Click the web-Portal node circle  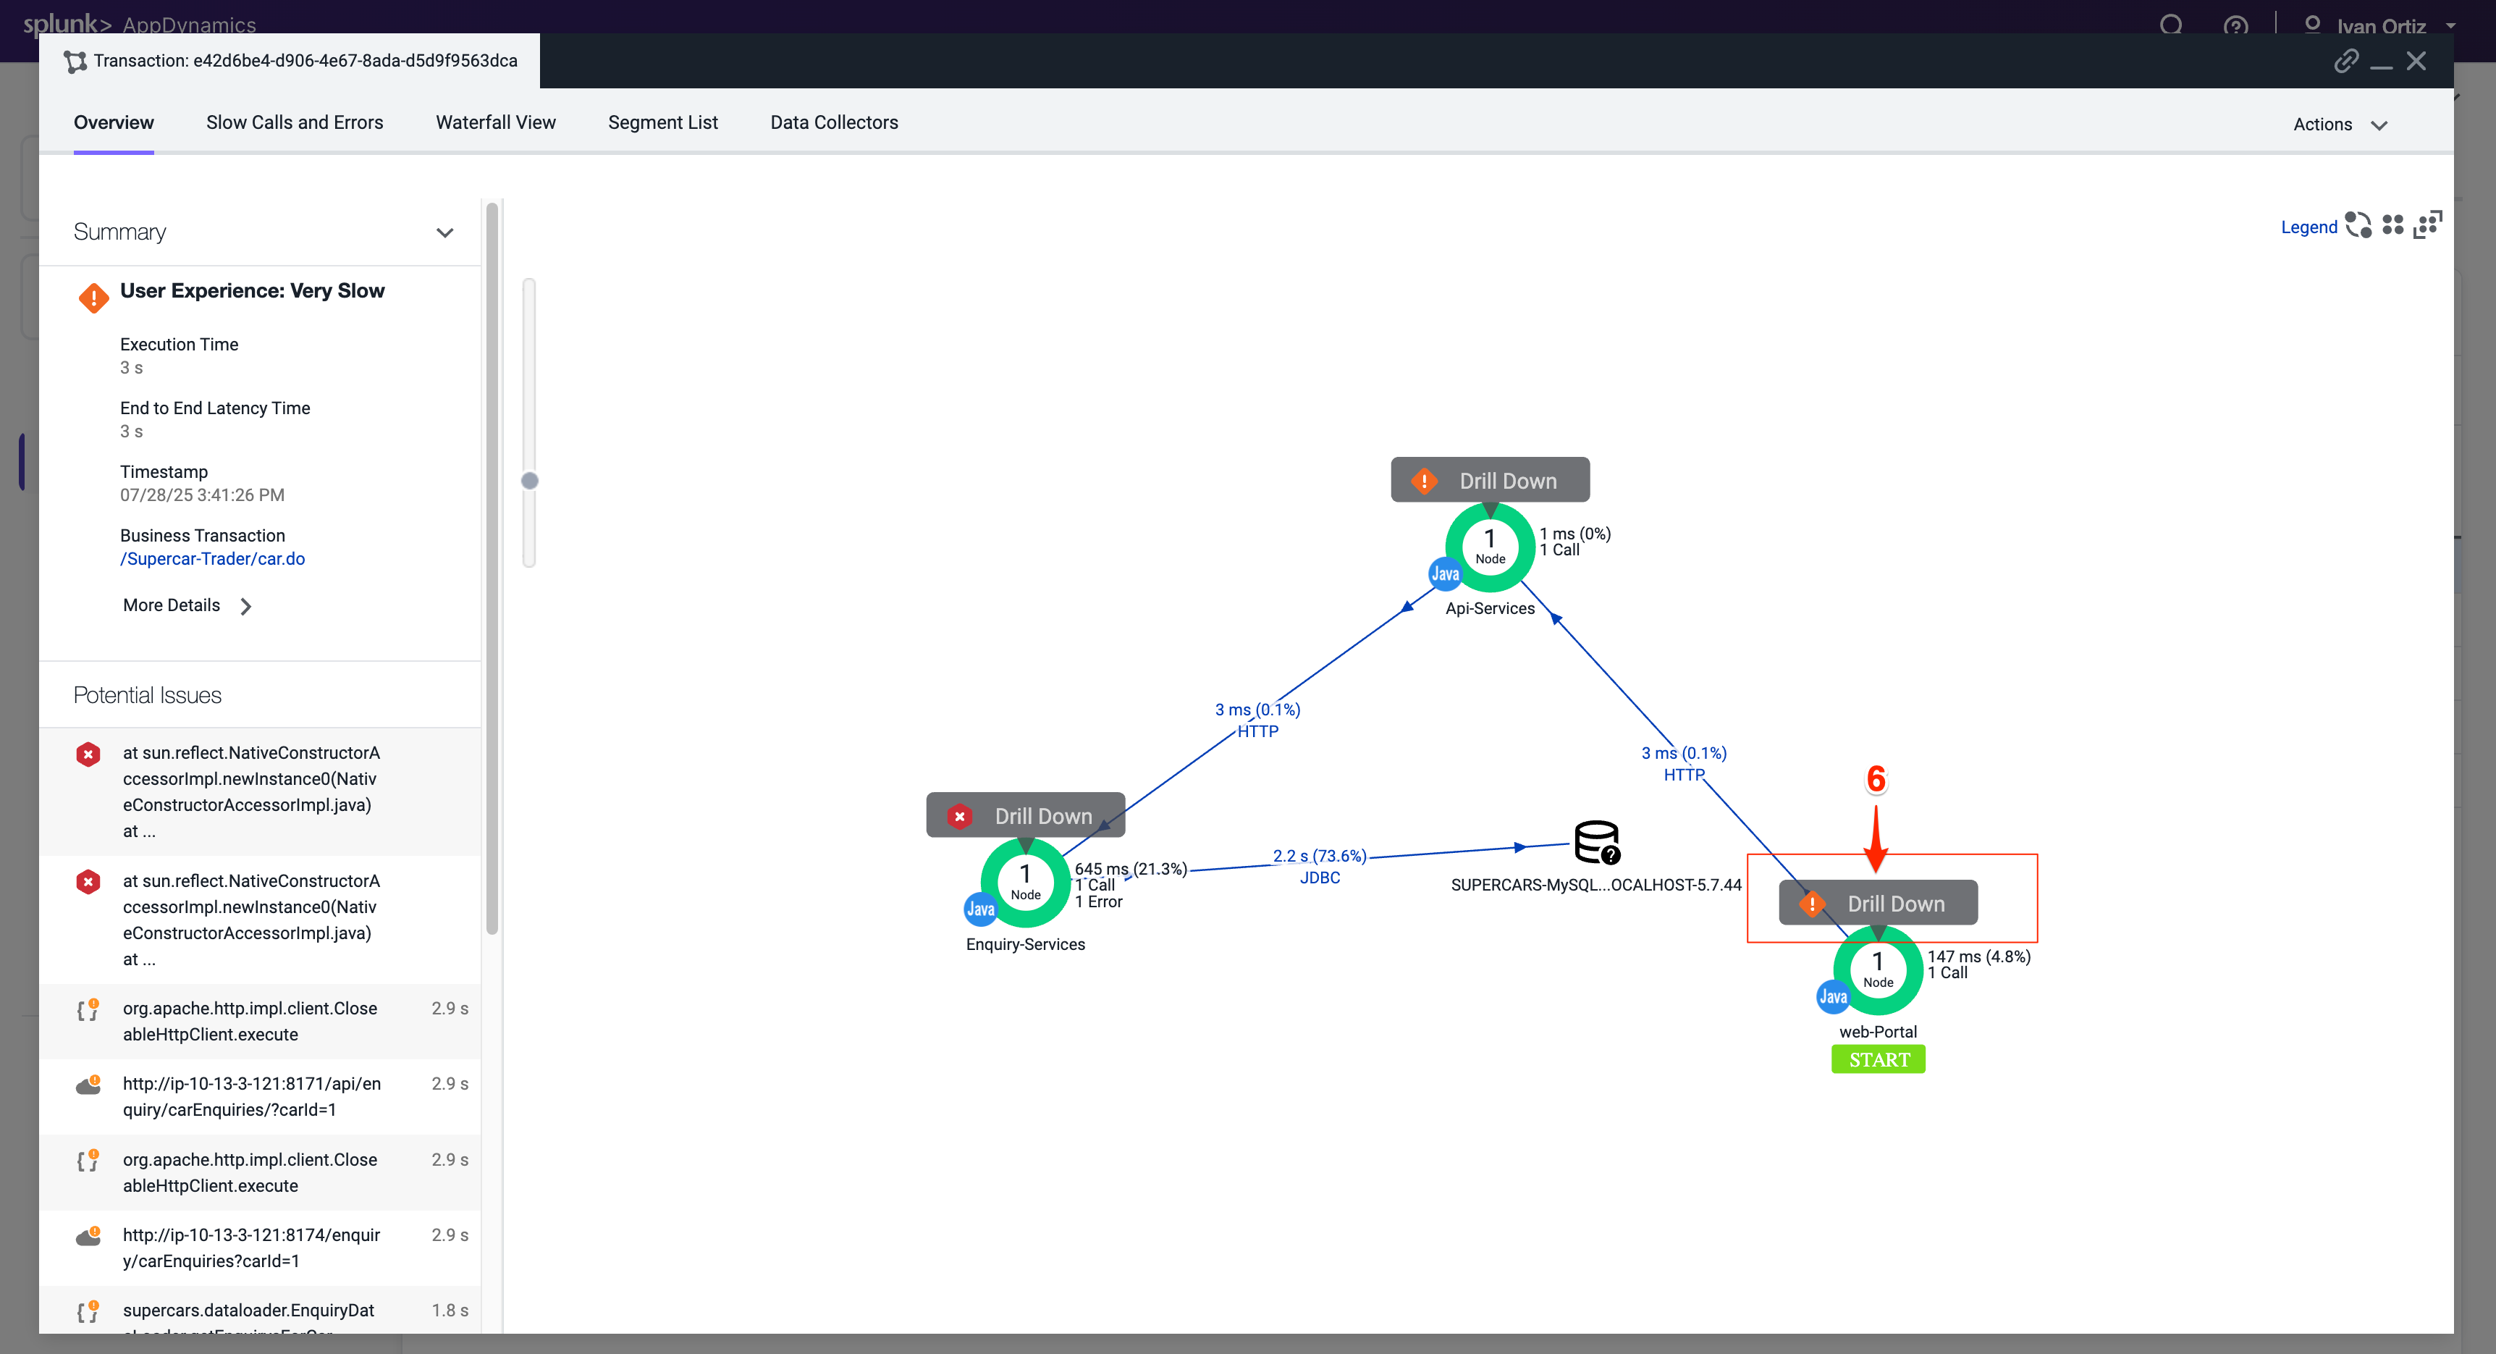(x=1878, y=970)
